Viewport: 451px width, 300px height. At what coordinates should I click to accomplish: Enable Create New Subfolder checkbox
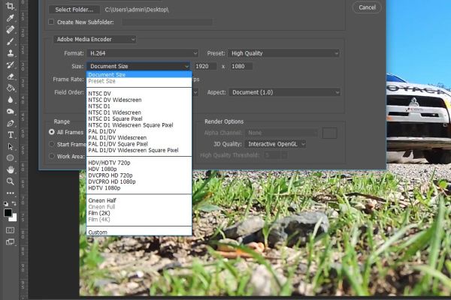pyautogui.click(x=51, y=22)
